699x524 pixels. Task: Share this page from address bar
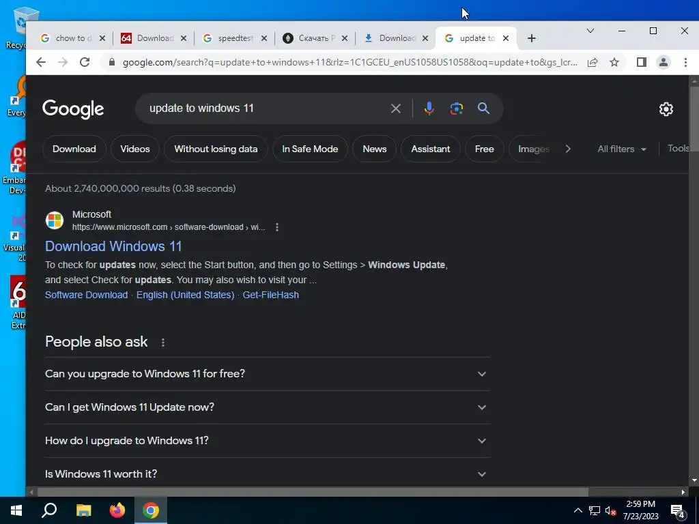click(x=593, y=62)
